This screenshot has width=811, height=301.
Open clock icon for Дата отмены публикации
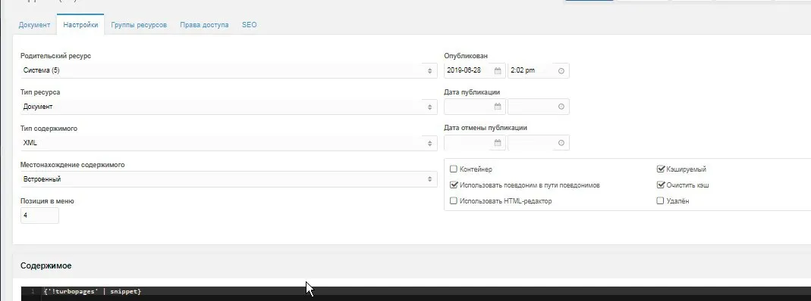click(x=561, y=143)
